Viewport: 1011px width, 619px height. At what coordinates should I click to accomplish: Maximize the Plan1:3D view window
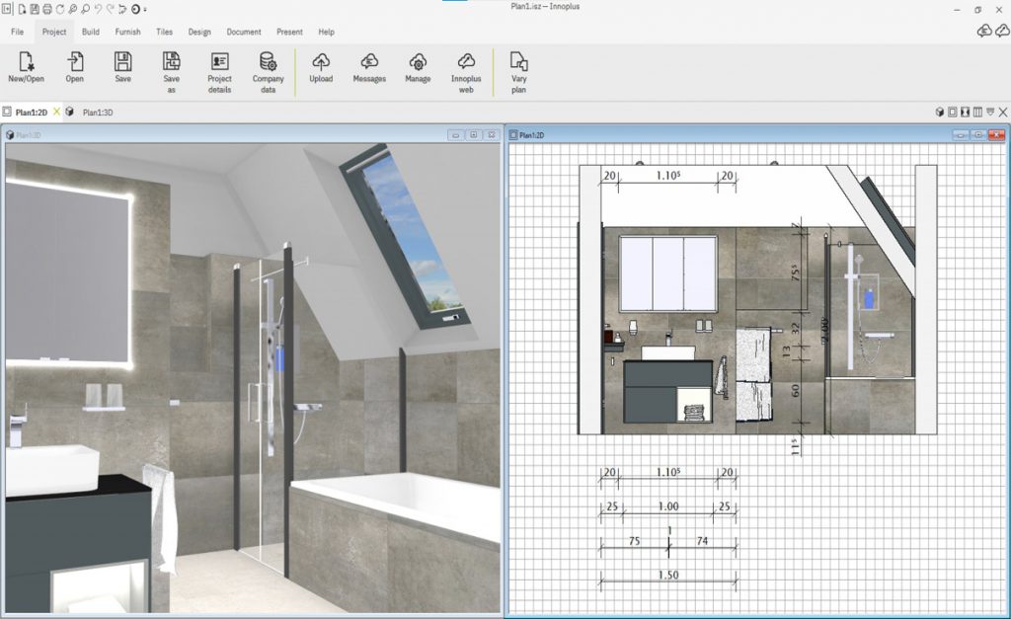[x=474, y=134]
